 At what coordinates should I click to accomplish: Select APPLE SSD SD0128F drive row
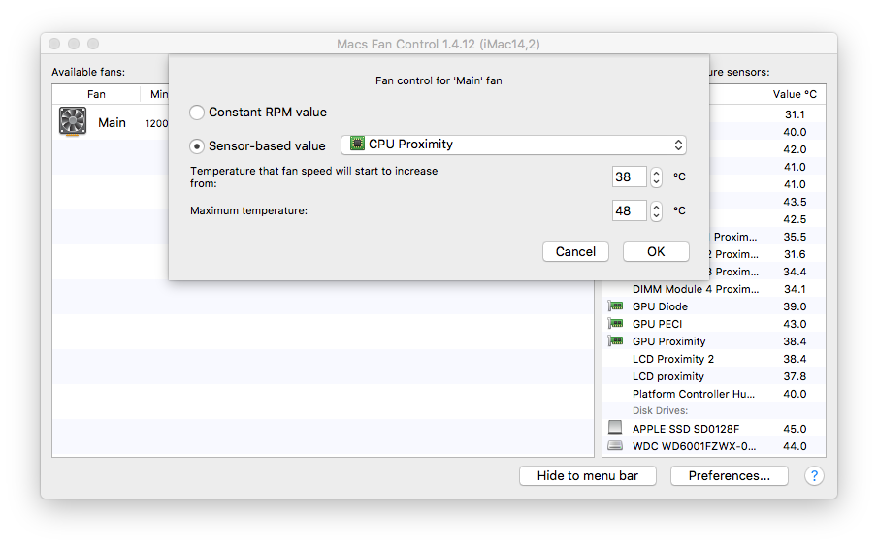[x=714, y=429]
